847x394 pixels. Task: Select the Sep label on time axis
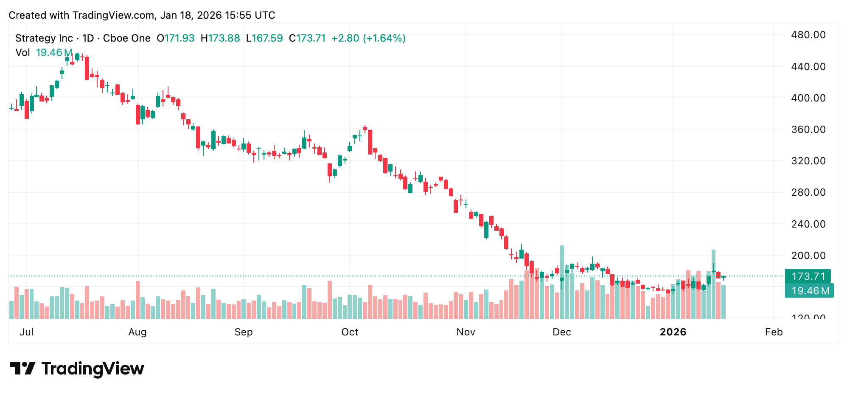tap(244, 332)
